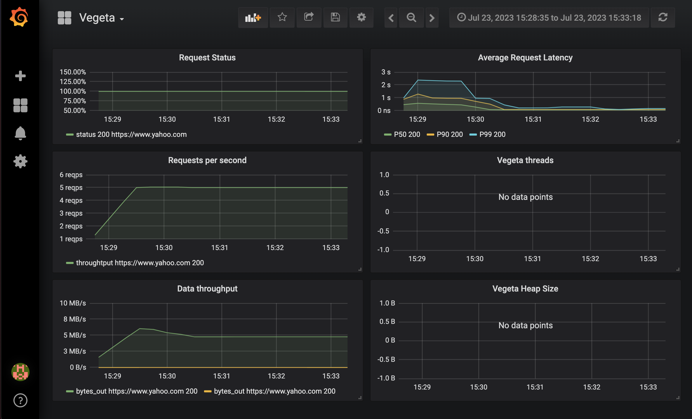Image resolution: width=692 pixels, height=419 pixels.
Task: Open Configuration gear in sidebar
Action: pyautogui.click(x=20, y=161)
